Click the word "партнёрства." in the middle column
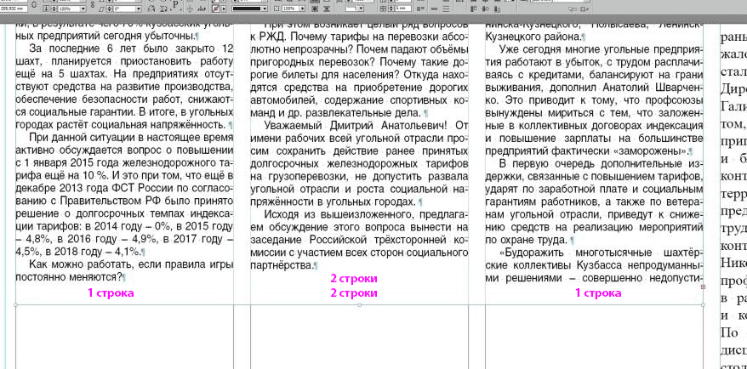This screenshot has height=369, width=747. [x=281, y=264]
